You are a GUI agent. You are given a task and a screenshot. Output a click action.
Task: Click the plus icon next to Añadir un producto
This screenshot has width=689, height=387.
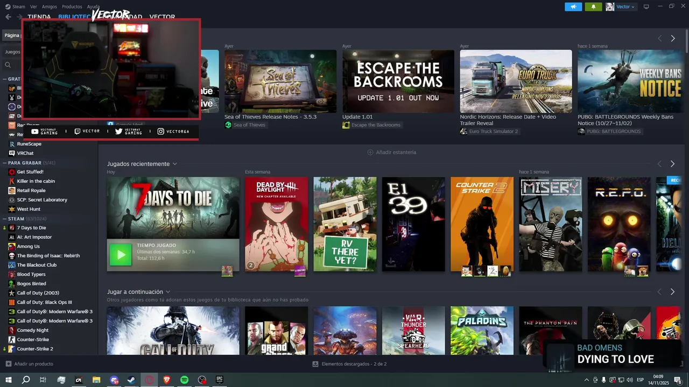coord(8,364)
